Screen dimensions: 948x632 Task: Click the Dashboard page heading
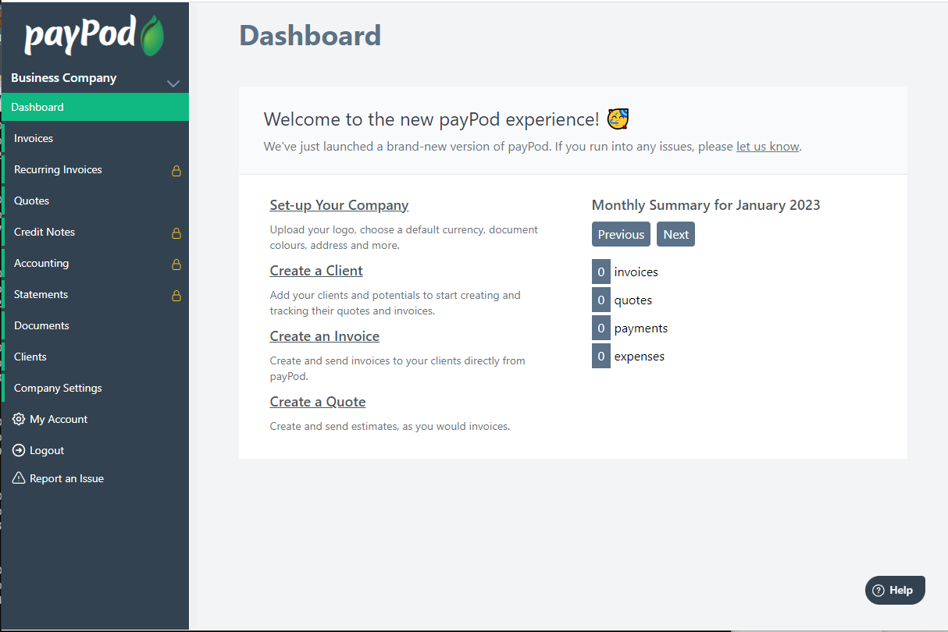coord(310,36)
